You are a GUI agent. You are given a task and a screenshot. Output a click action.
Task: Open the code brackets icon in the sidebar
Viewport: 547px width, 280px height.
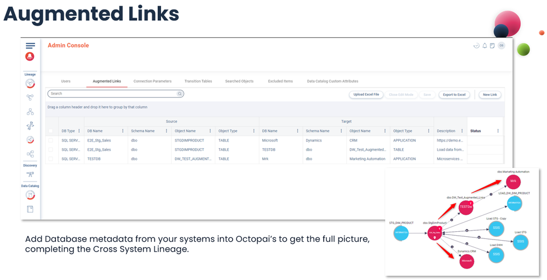point(30,126)
